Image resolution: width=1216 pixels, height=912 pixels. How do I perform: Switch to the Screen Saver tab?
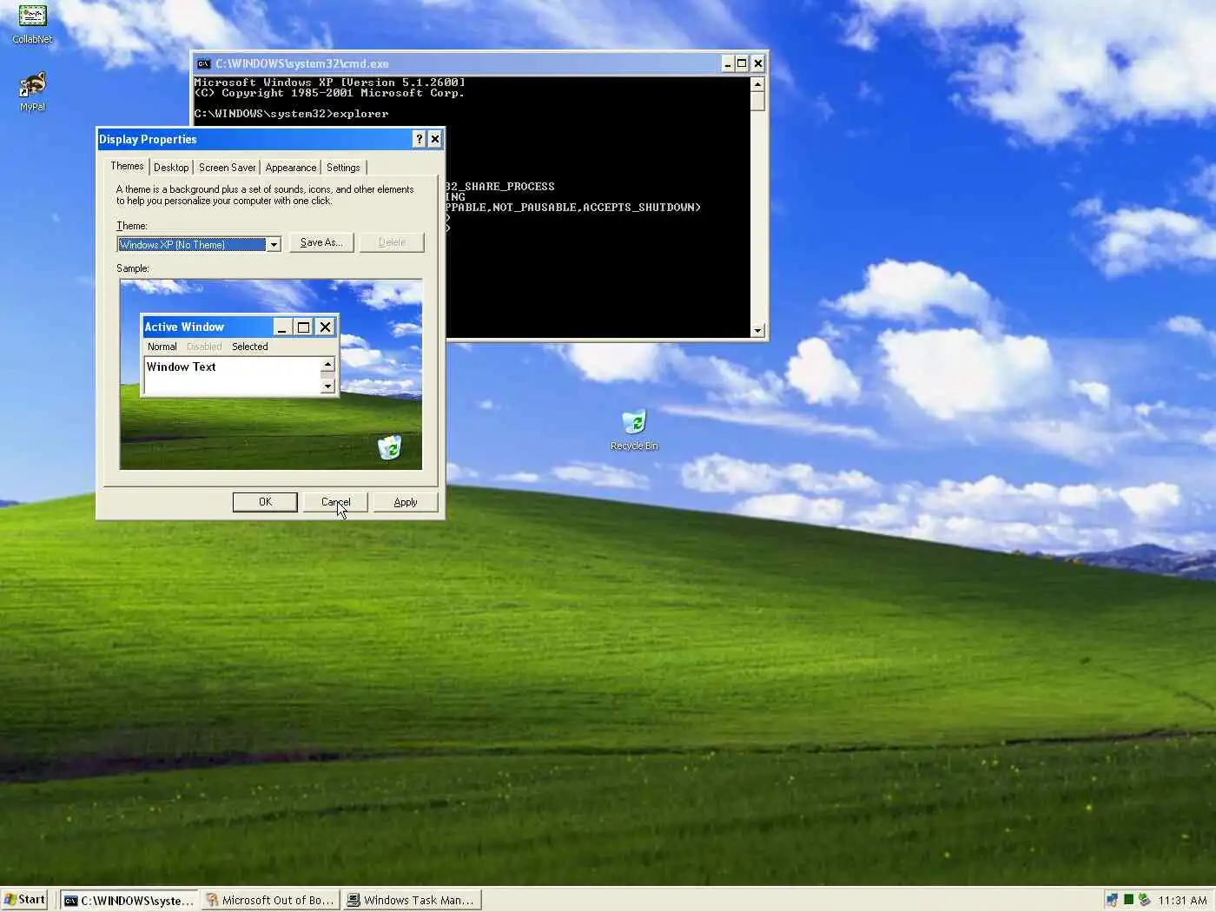click(227, 168)
